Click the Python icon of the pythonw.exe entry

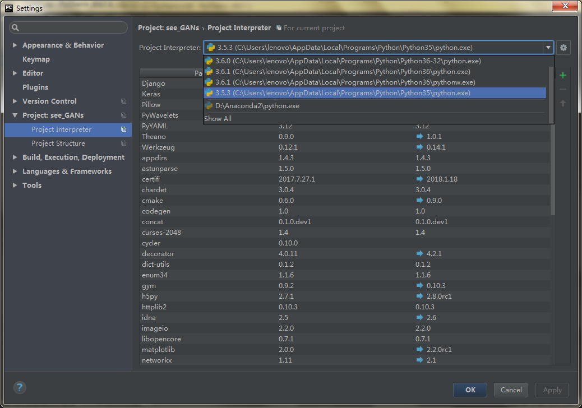pyautogui.click(x=209, y=82)
